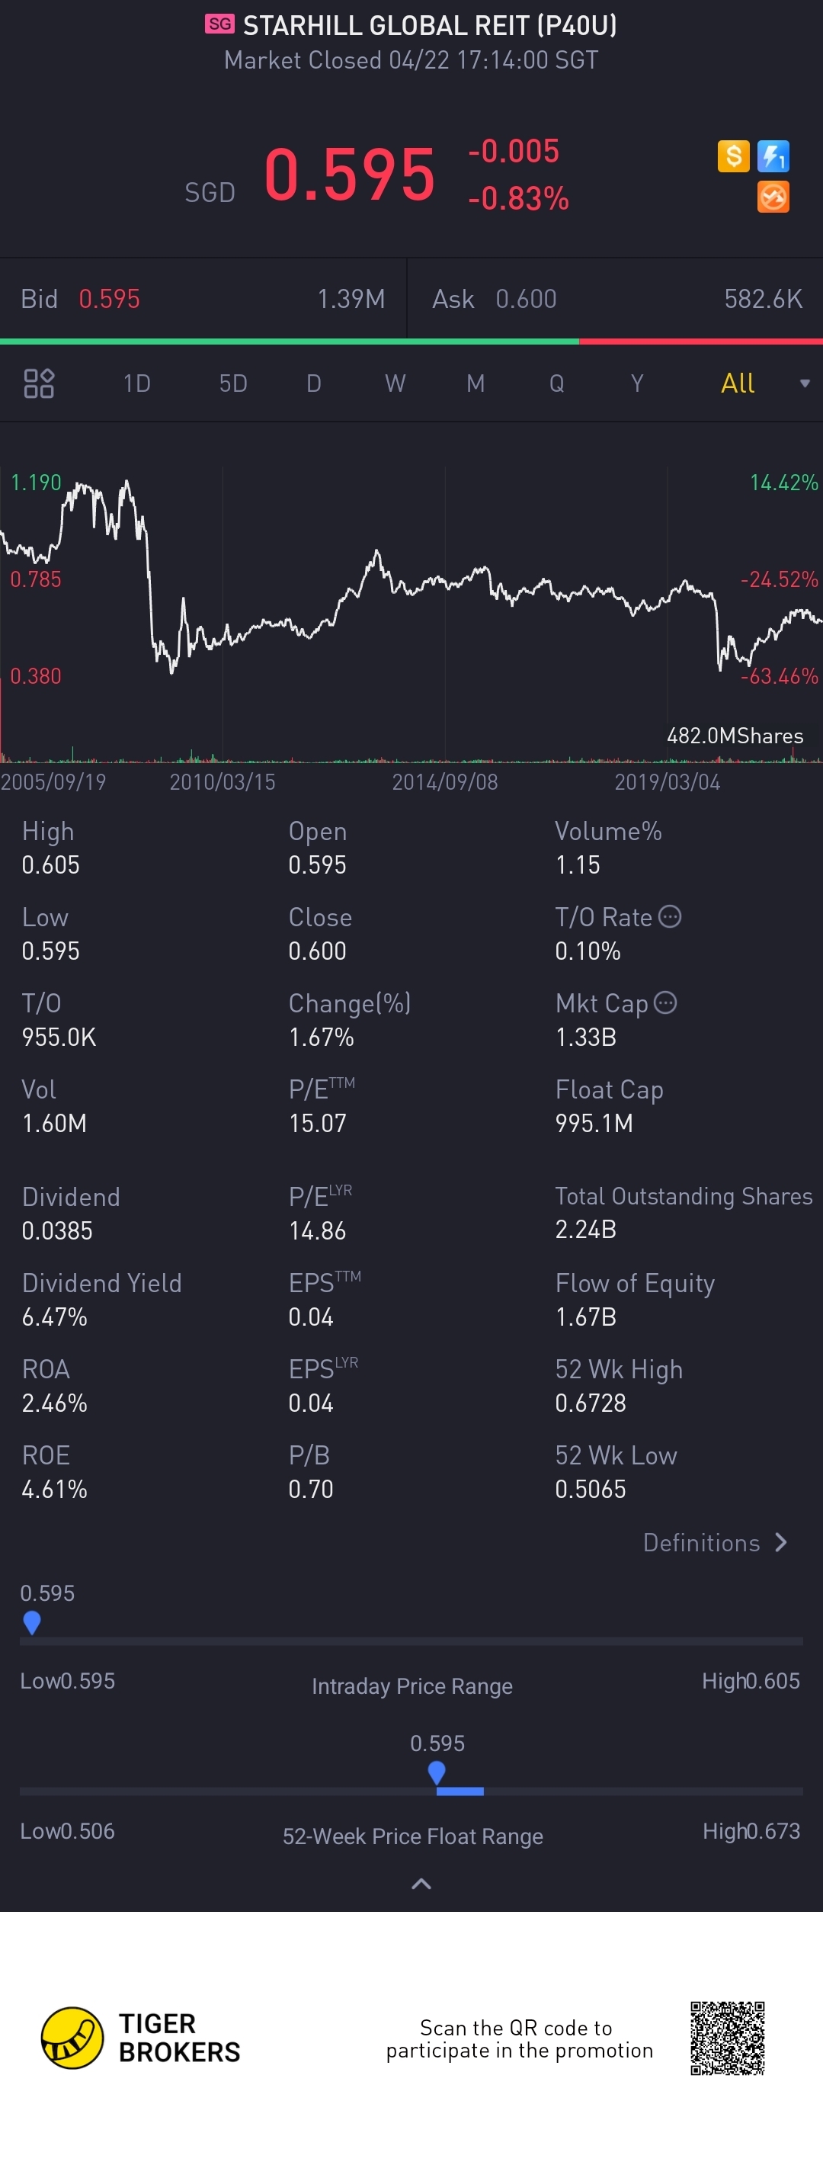Tap the yellow dollar sign icon
Viewport: 823px width, 2165px height.
point(733,156)
